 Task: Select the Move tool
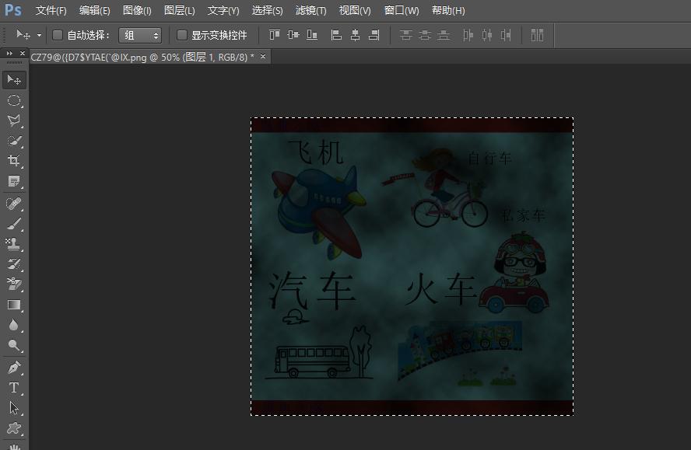[x=12, y=78]
